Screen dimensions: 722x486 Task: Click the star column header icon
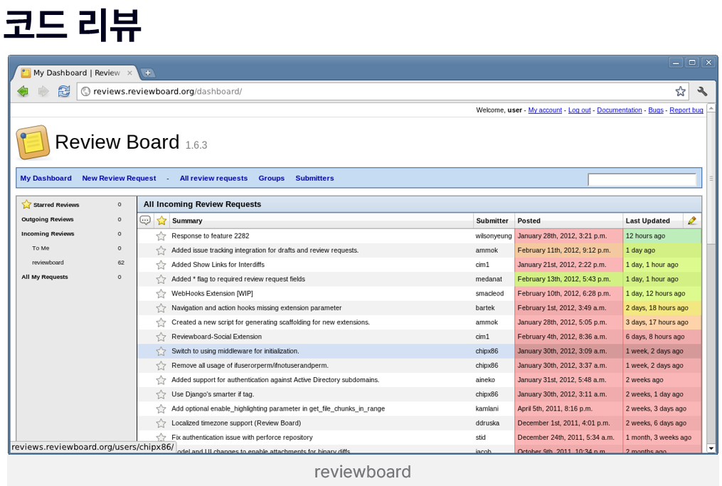[x=161, y=221]
